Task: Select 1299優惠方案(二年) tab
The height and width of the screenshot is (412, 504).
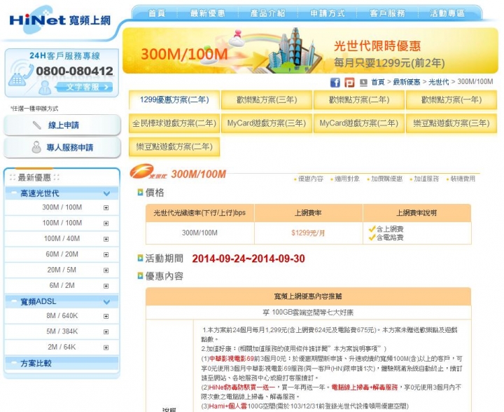Action: point(174,99)
